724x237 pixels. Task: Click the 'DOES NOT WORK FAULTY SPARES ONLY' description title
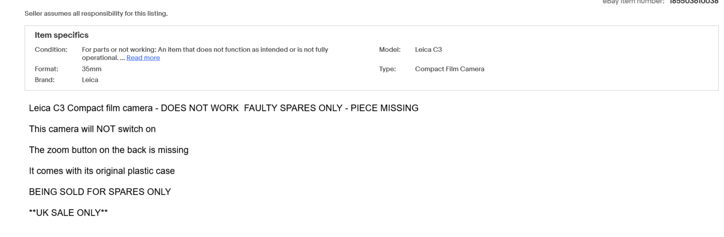pos(224,108)
